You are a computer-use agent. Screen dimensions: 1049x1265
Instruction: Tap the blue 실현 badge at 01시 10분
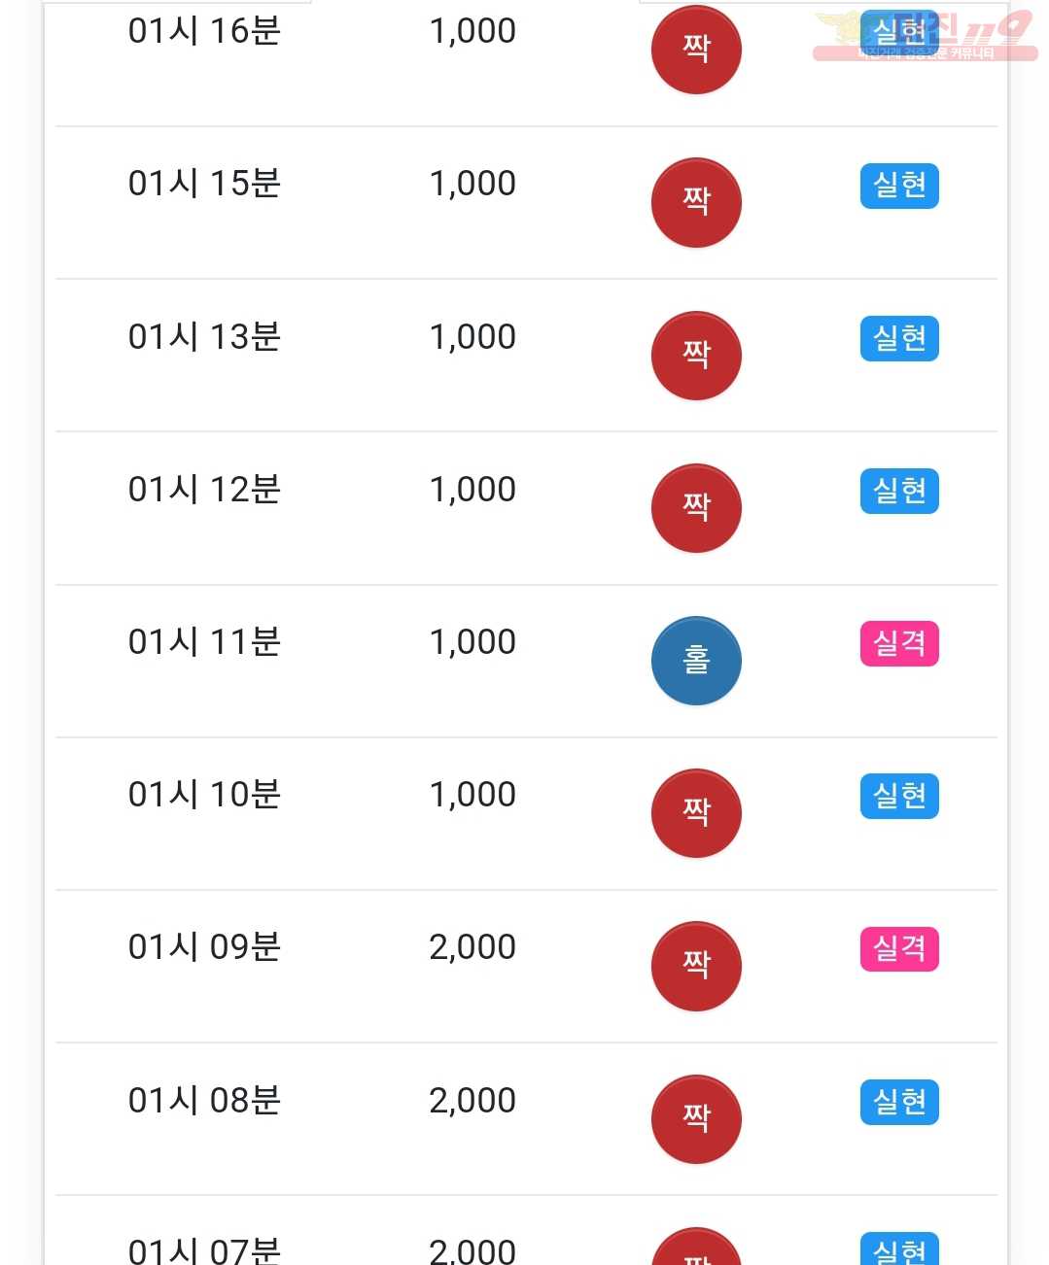899,796
